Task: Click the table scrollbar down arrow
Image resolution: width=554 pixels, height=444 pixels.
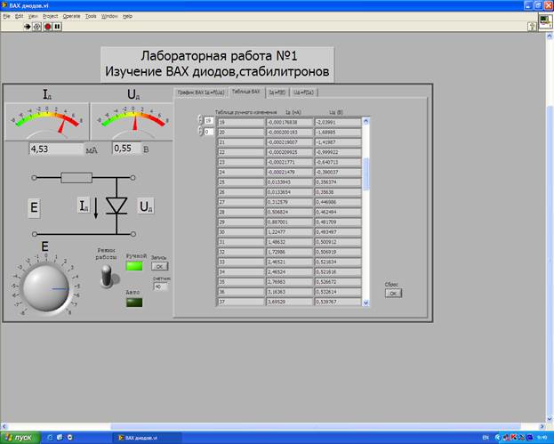Action: (x=365, y=303)
